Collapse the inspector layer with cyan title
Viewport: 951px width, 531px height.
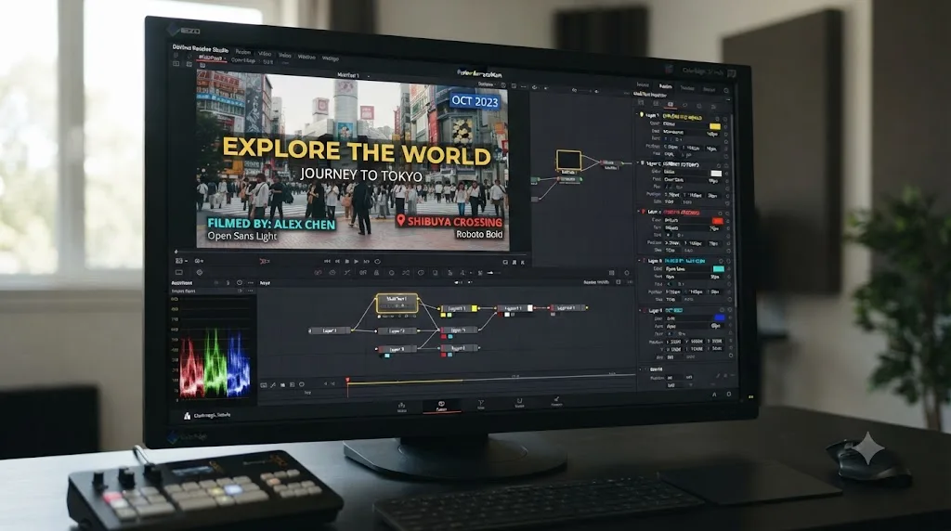(641, 261)
